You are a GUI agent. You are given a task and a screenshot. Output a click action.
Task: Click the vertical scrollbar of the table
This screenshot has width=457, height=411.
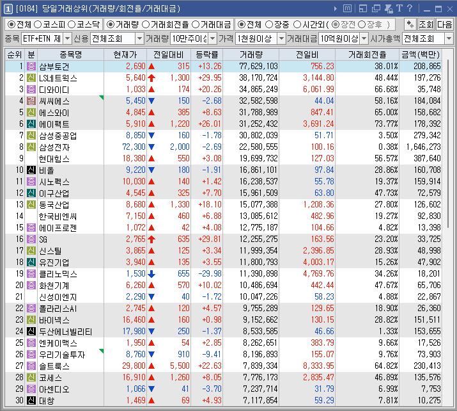pos(447,145)
